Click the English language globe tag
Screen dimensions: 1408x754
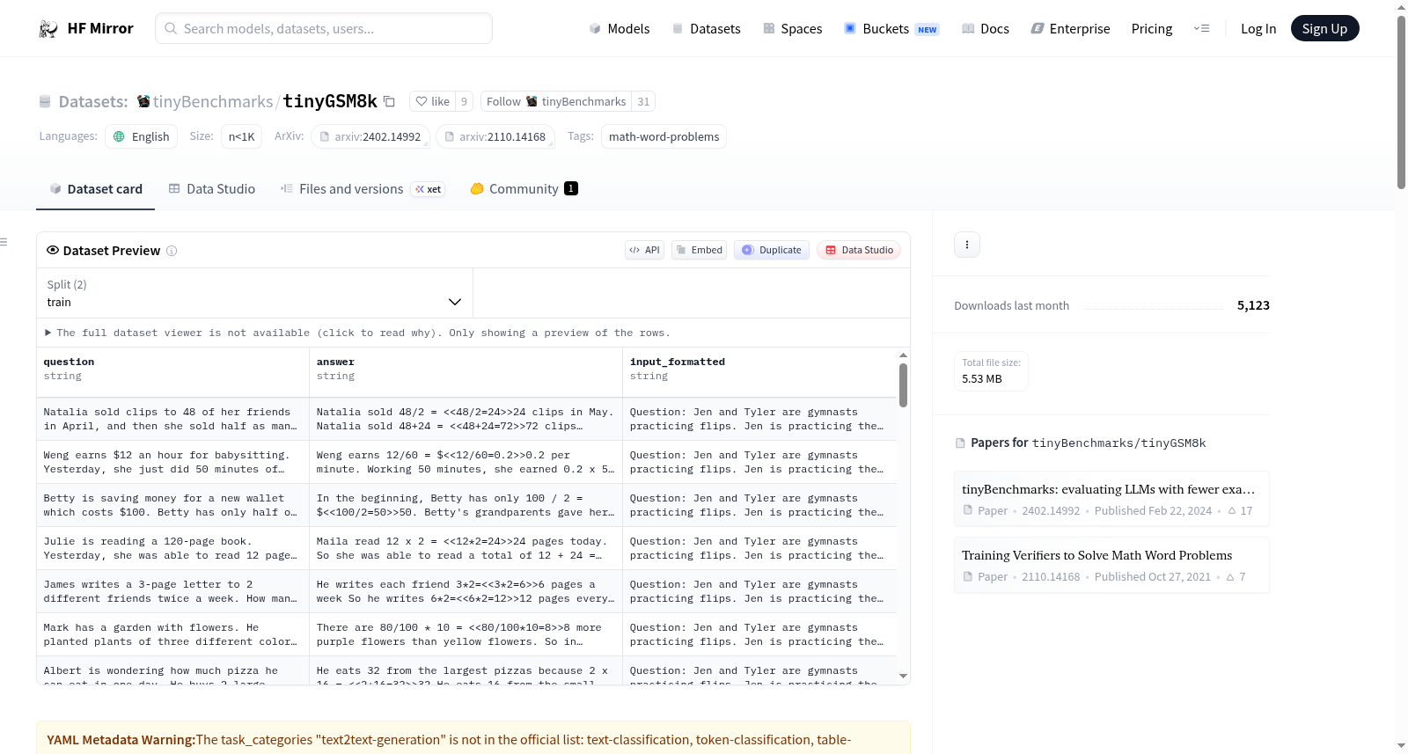tap(142, 136)
